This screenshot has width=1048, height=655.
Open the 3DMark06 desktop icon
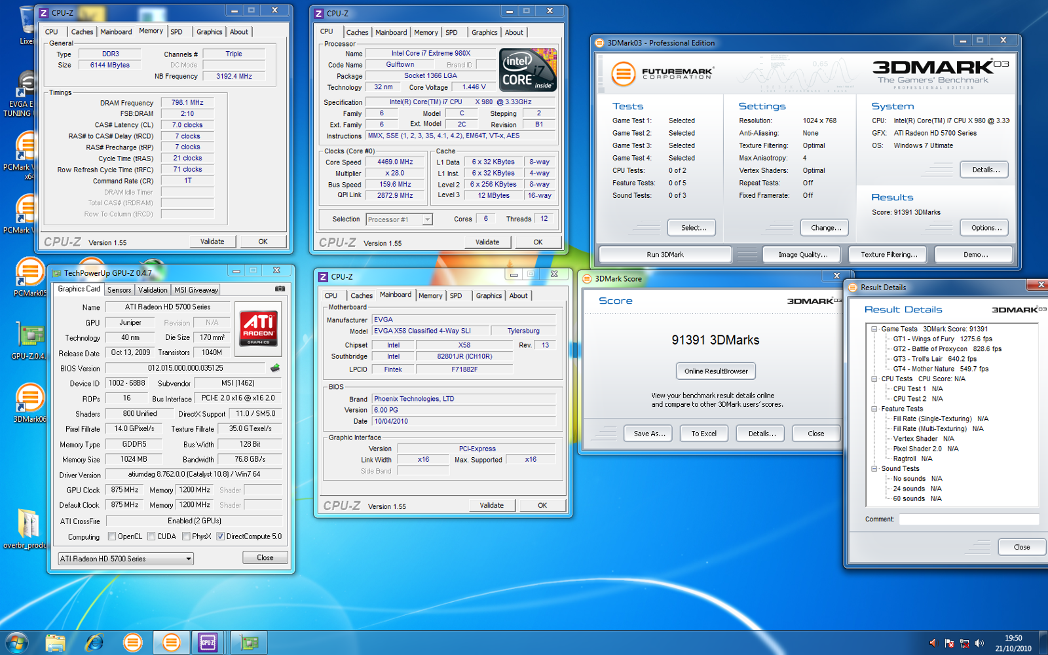point(29,402)
